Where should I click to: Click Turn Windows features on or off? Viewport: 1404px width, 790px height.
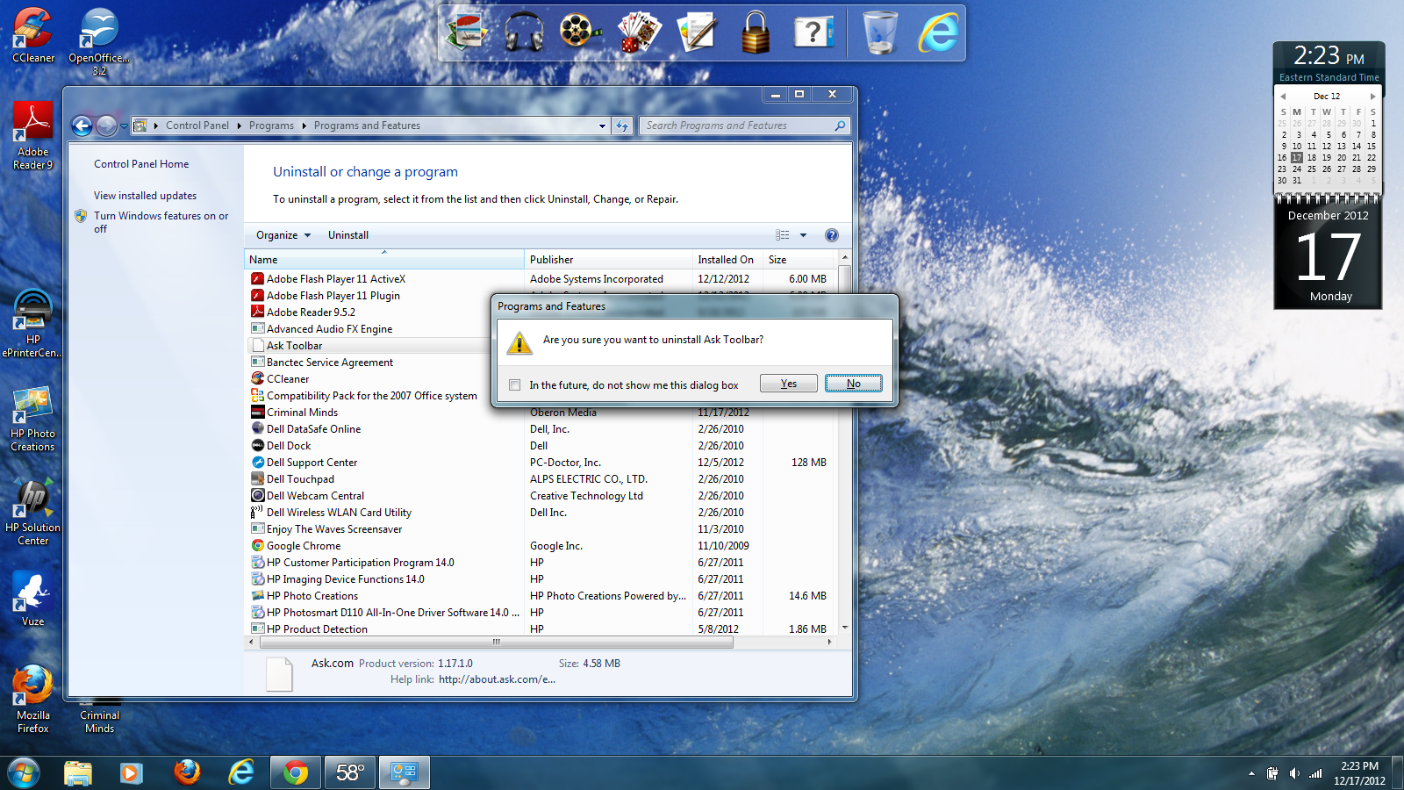161,222
